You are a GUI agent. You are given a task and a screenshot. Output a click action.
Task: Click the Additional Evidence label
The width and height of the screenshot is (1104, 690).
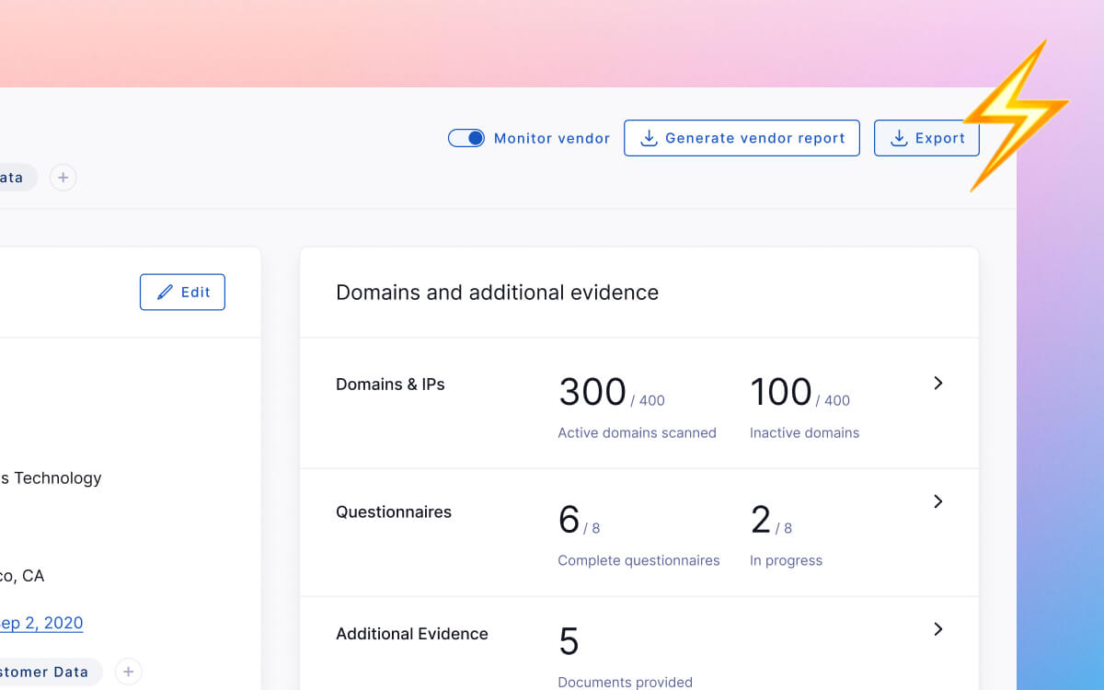point(412,634)
